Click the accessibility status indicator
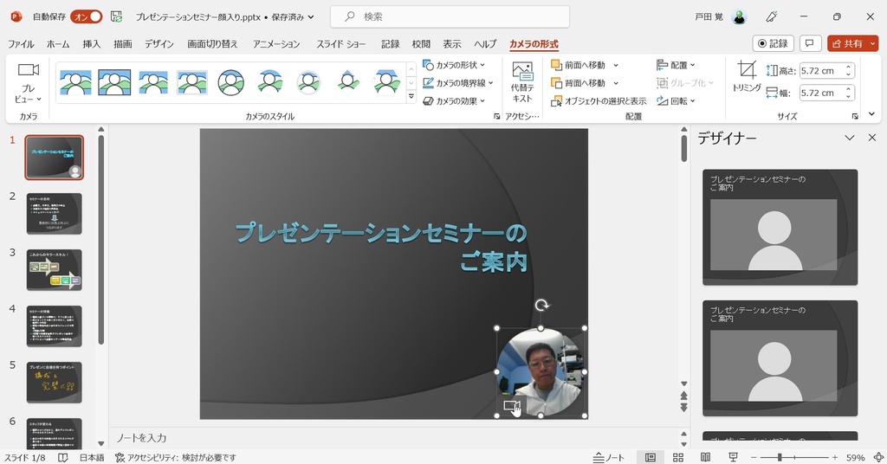 tap(175, 457)
